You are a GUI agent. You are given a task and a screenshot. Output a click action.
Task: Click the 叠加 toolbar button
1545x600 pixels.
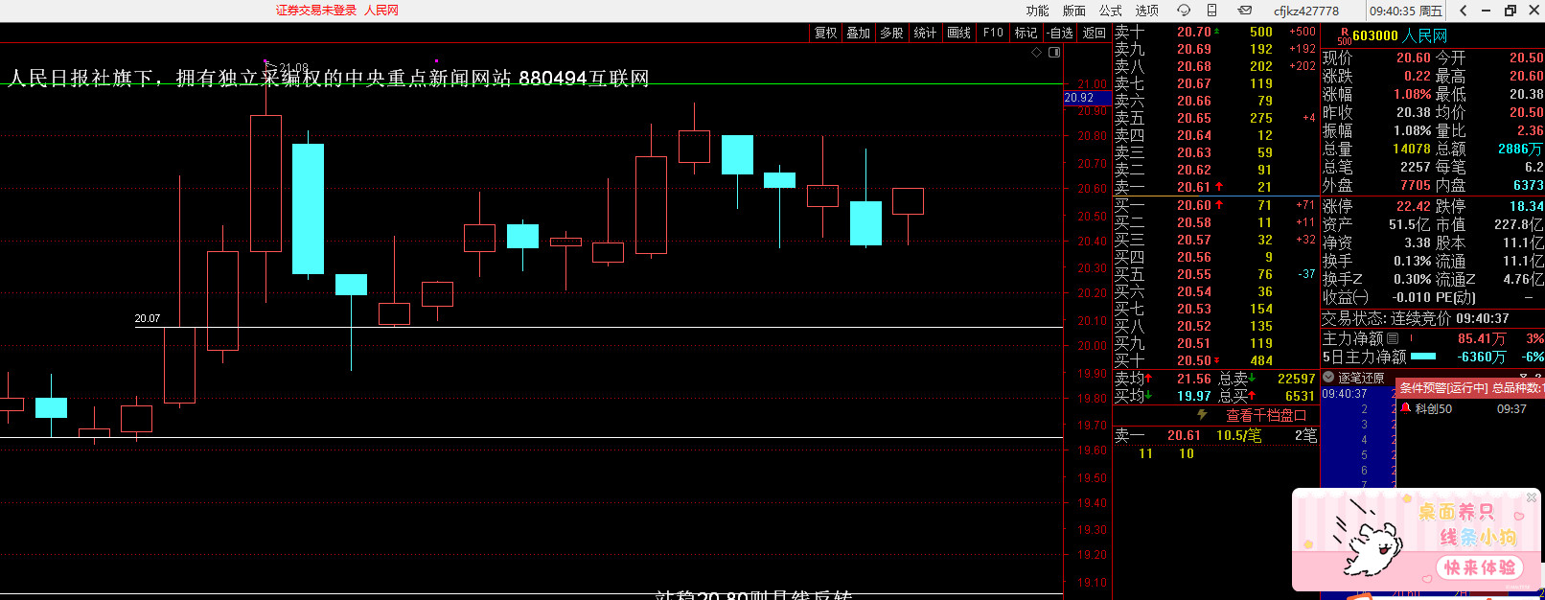click(x=859, y=33)
